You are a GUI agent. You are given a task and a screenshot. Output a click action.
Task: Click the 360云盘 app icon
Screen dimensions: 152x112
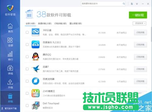coord(36,32)
